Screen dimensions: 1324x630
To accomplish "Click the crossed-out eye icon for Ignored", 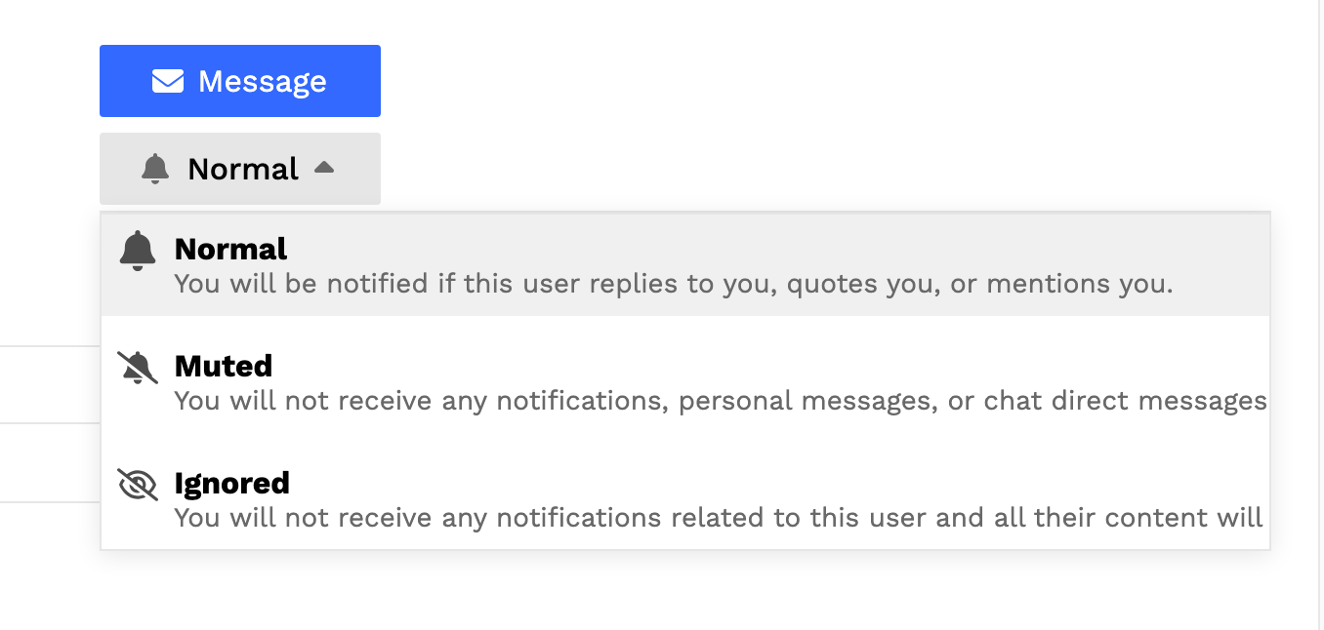I will [138, 485].
